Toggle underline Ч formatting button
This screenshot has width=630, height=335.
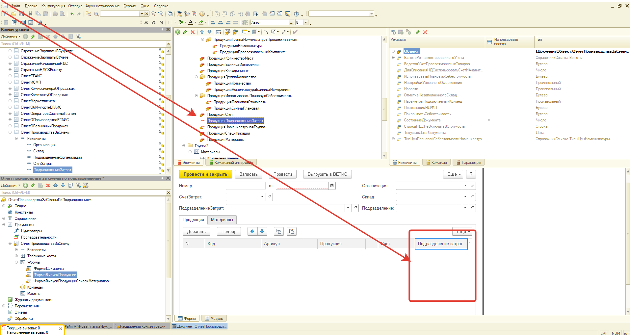(x=161, y=22)
